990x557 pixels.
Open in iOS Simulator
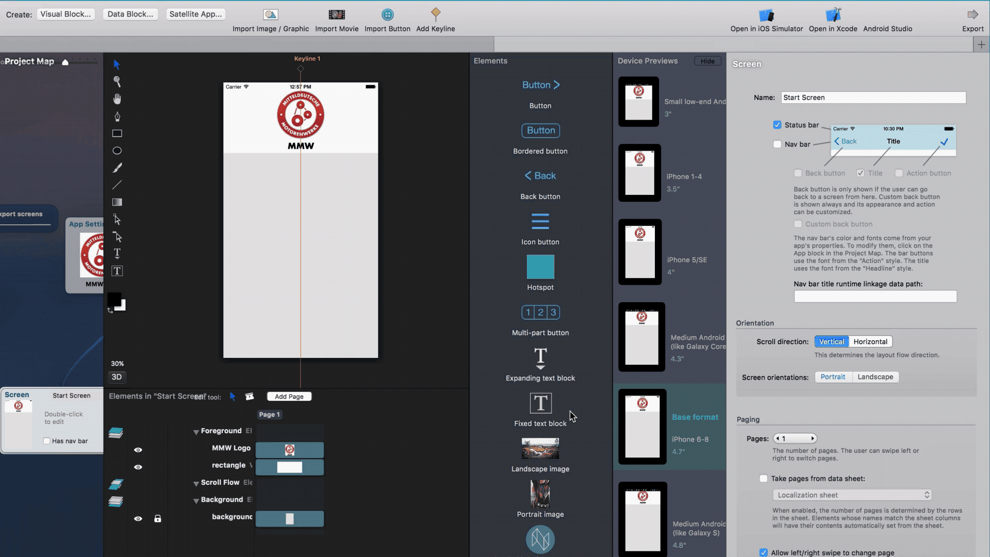click(766, 20)
